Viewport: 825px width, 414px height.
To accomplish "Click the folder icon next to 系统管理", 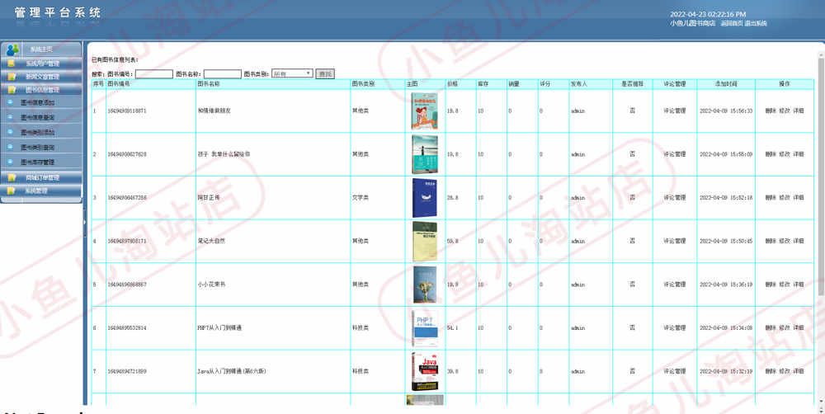I will click(x=11, y=191).
